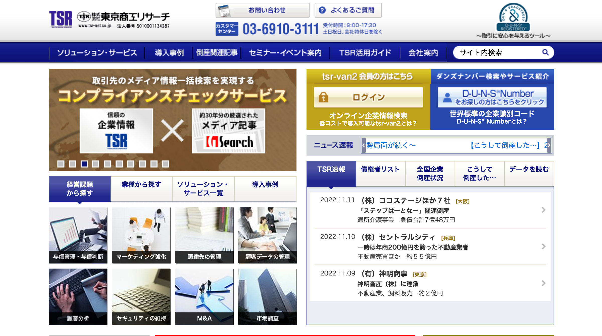Click the お問い合わせ button

(x=262, y=10)
